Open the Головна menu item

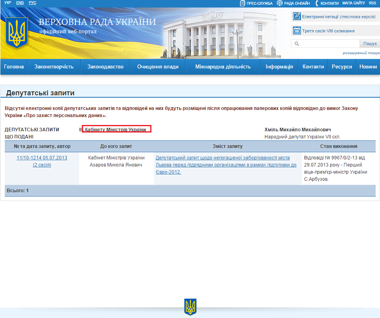tap(14, 67)
